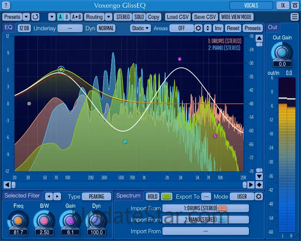The width and height of the screenshot is (301, 241).
Task: Click the green spectrum color swatch
Action: [x=166, y=197]
